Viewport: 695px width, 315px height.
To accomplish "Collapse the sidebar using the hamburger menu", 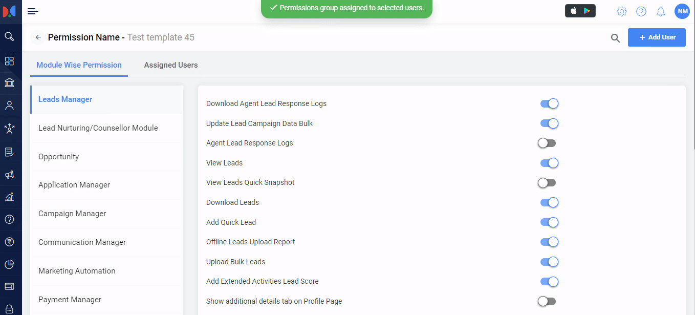I will pos(33,11).
